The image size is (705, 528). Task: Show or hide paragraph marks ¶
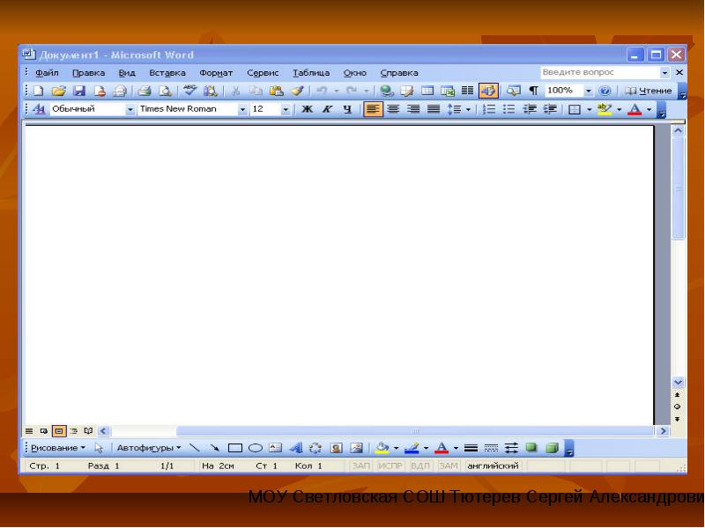534,92
